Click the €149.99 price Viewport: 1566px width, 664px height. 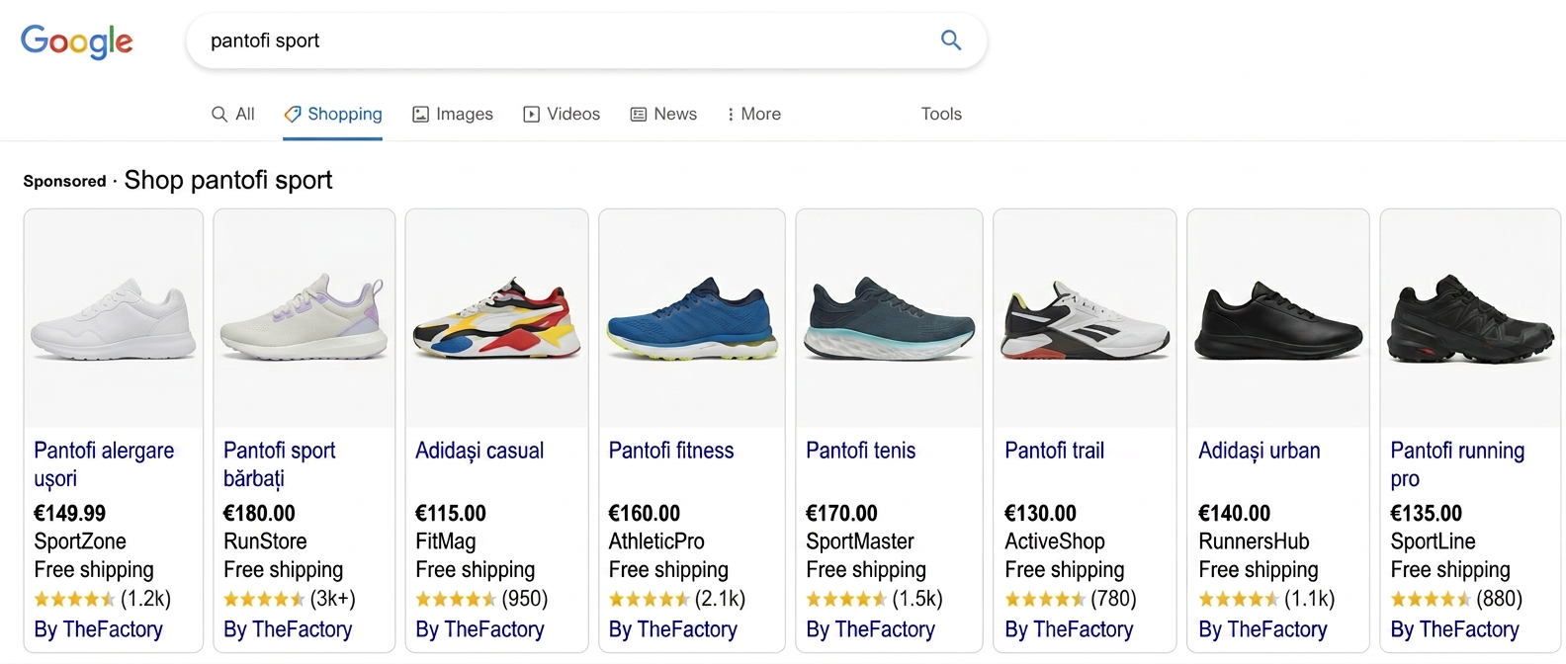click(x=69, y=513)
